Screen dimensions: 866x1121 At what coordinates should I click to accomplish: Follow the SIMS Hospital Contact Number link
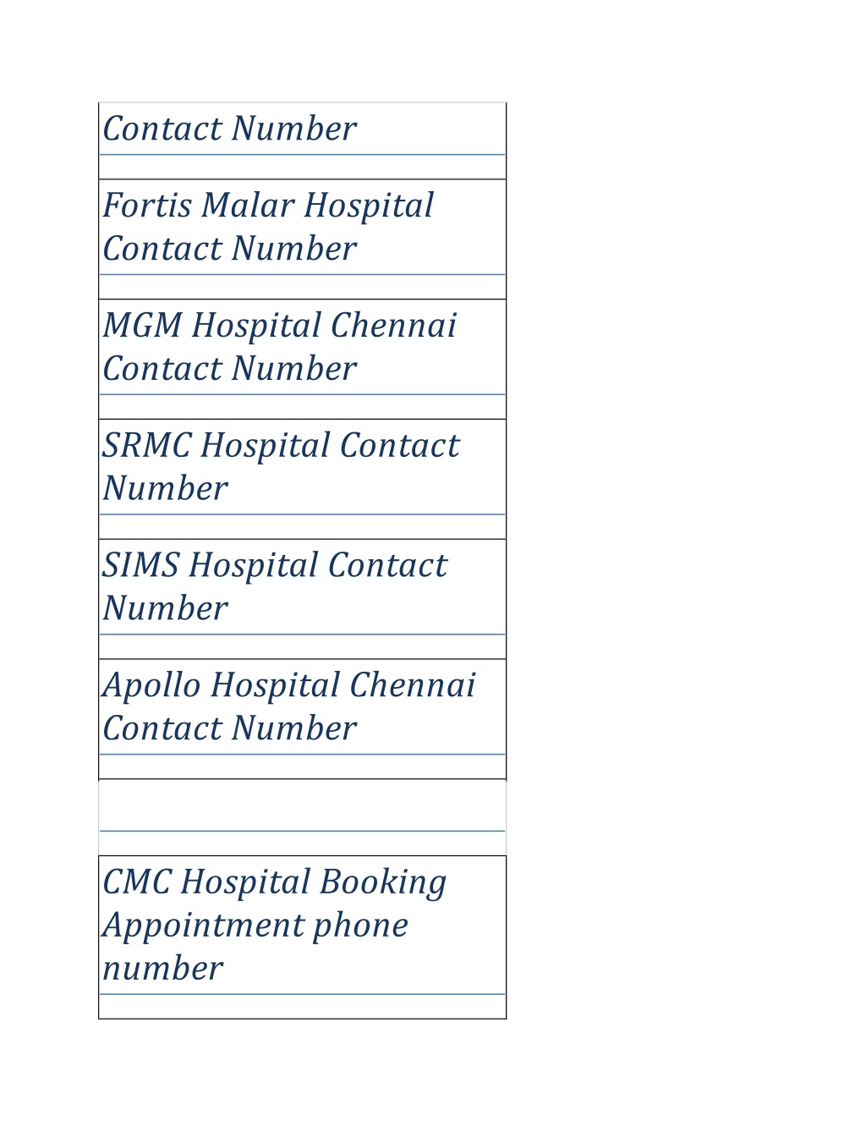275,586
